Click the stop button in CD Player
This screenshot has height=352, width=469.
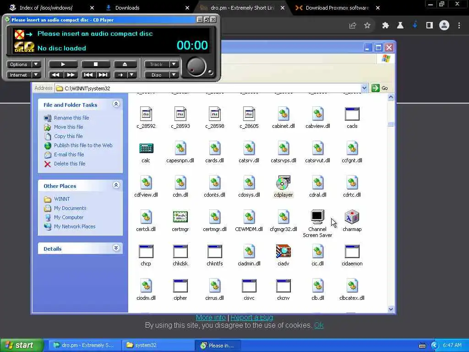pos(96,64)
